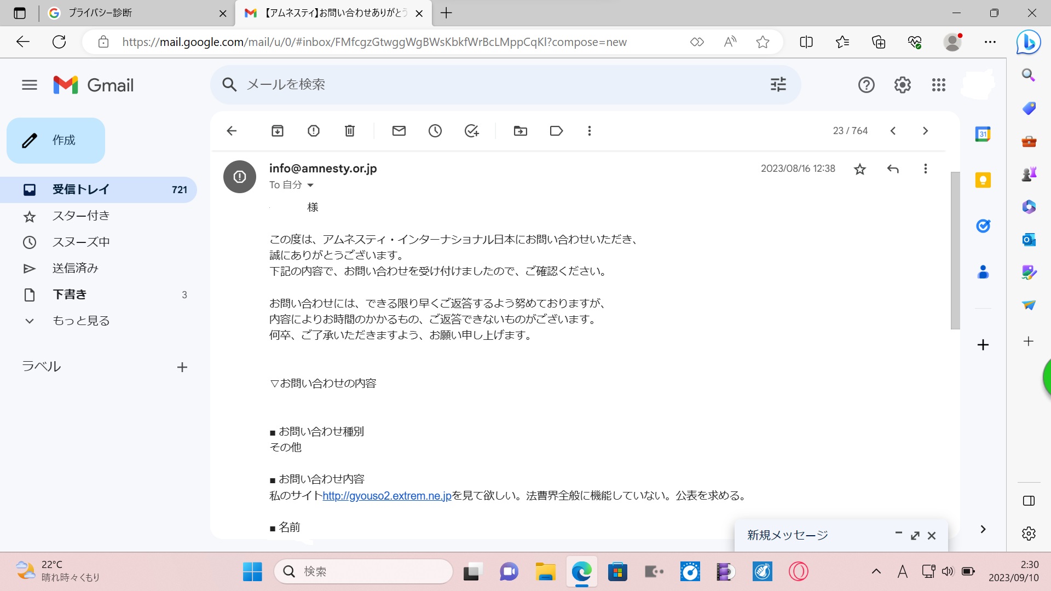1051x591 pixels.
Task: Open the Google apps grid
Action: tap(938, 85)
